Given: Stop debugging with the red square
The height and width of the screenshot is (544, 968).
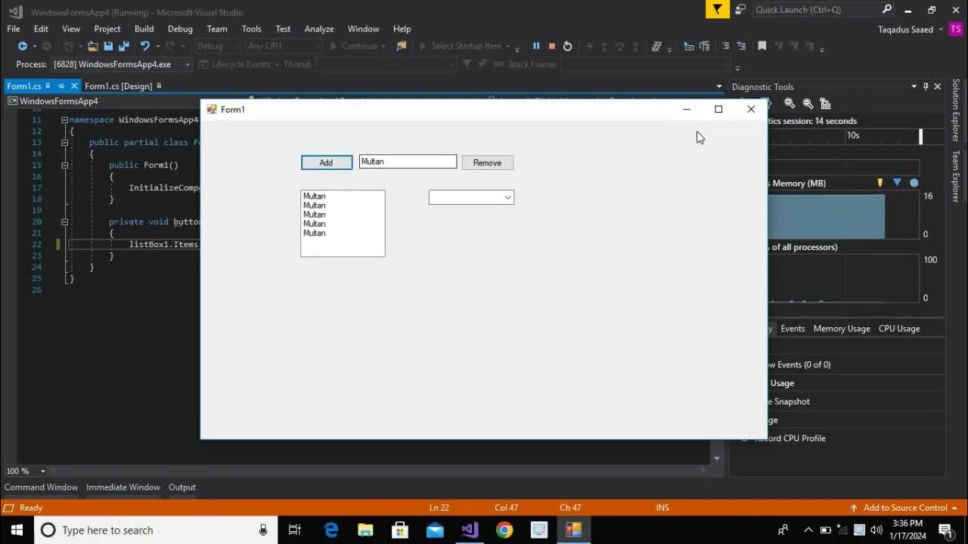Looking at the screenshot, I should (x=552, y=46).
